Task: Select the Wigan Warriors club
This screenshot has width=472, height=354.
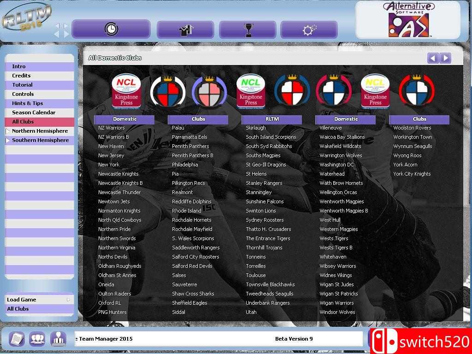Action: (x=336, y=303)
